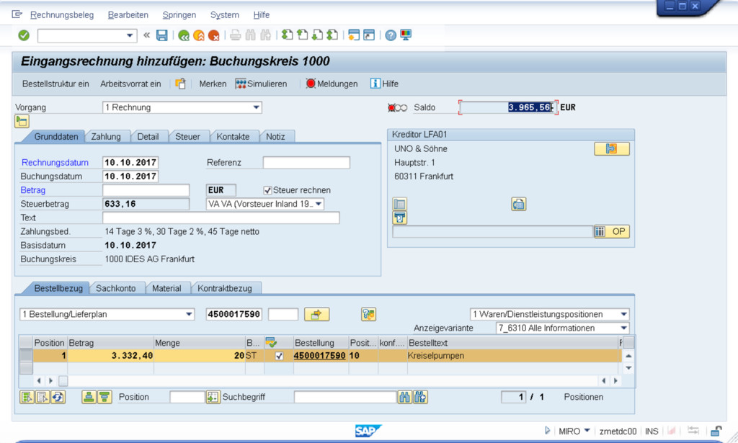738x443 pixels.
Task: Switch to the Sachkonto tab
Action: (116, 288)
